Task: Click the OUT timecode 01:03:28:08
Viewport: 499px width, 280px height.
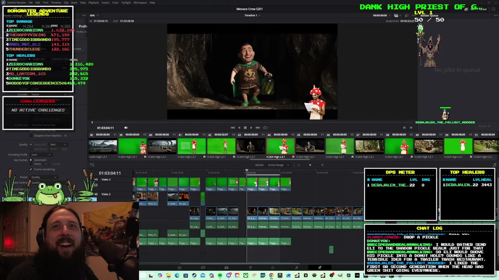Action: point(127,21)
